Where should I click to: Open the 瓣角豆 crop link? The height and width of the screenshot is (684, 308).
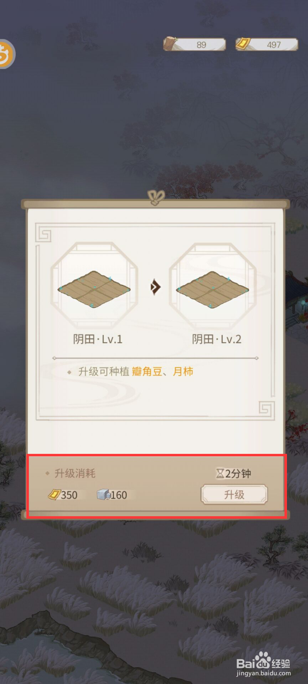click(147, 372)
